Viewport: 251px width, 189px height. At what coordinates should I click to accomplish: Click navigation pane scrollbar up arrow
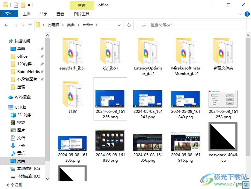point(47,35)
